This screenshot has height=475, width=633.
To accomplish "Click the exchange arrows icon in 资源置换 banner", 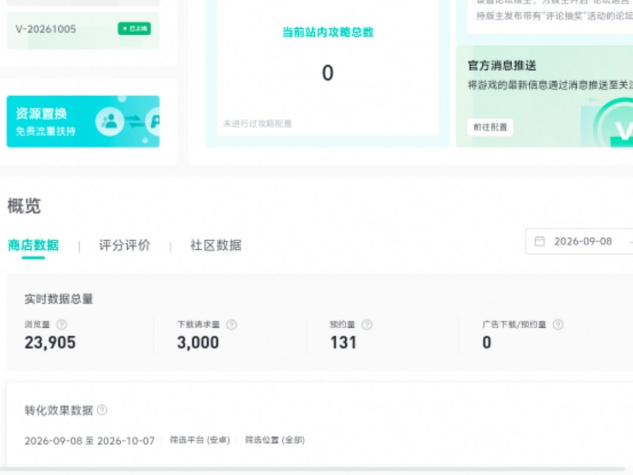I will tap(135, 121).
